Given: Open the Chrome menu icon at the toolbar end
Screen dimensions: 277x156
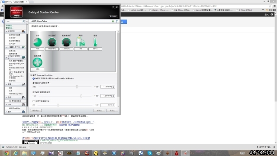Looking at the screenshot, I should (274, 6).
